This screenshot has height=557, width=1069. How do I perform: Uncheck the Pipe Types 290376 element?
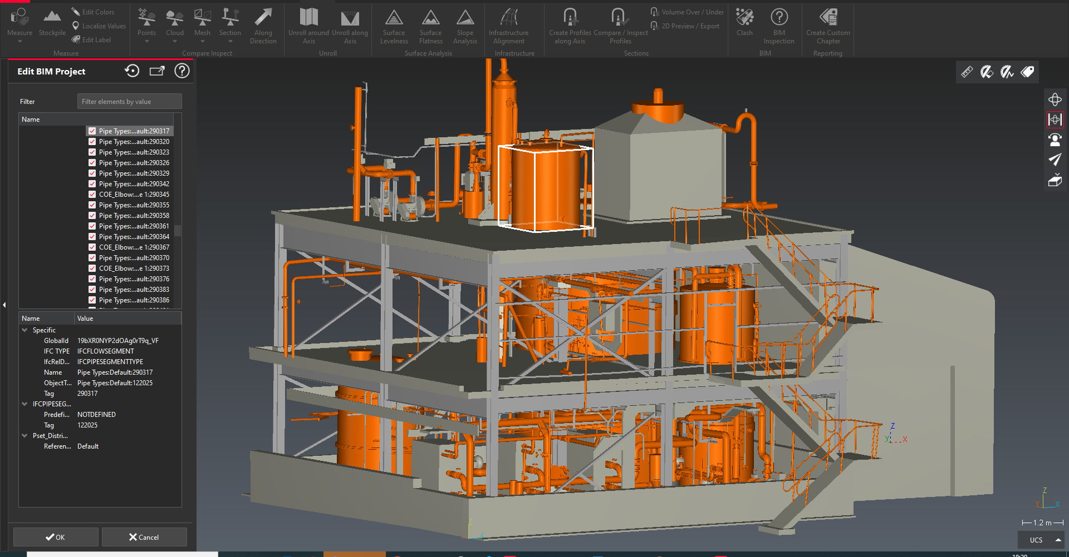92,279
